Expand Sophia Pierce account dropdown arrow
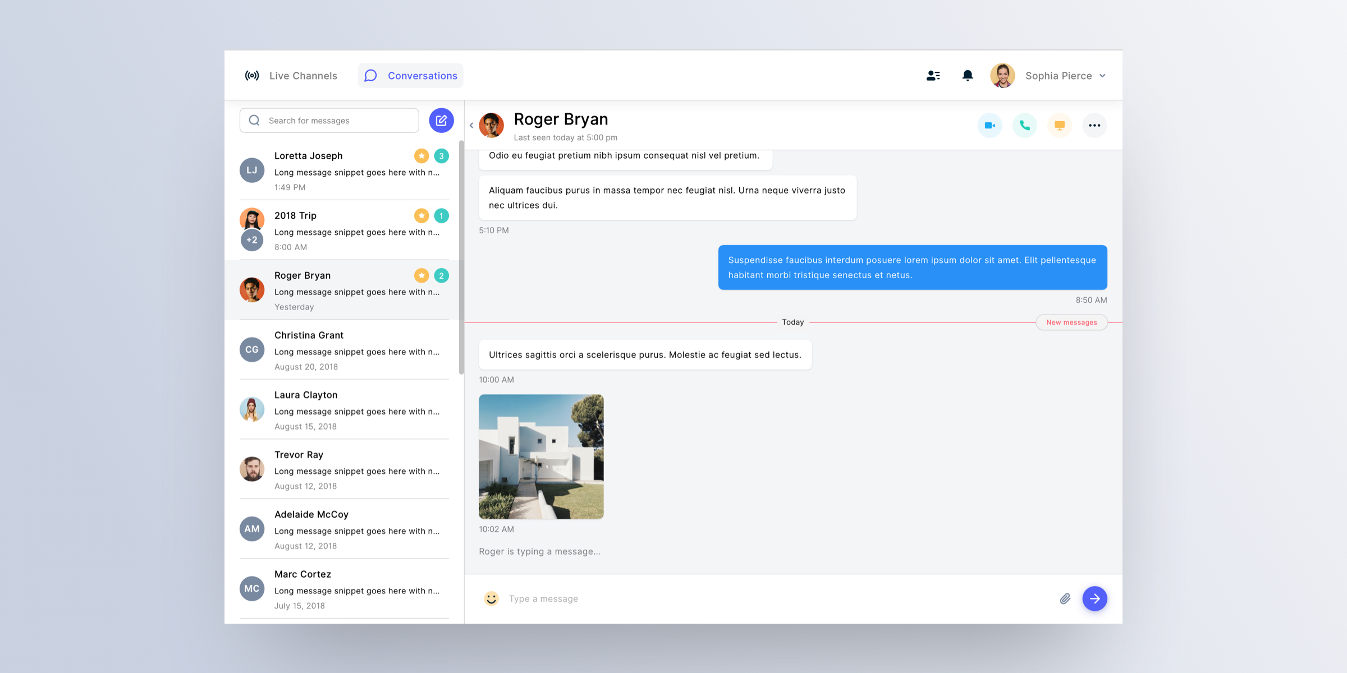The image size is (1347, 673). point(1102,76)
